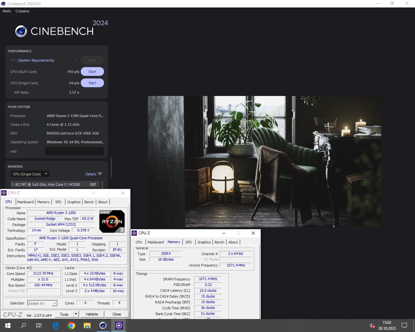The width and height of the screenshot is (415, 332).
Task: Click the CPU-Z Validate button
Action: tap(92, 314)
